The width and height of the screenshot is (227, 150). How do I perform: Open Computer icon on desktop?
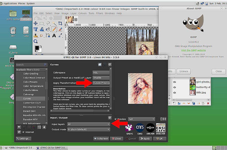click(26, 15)
